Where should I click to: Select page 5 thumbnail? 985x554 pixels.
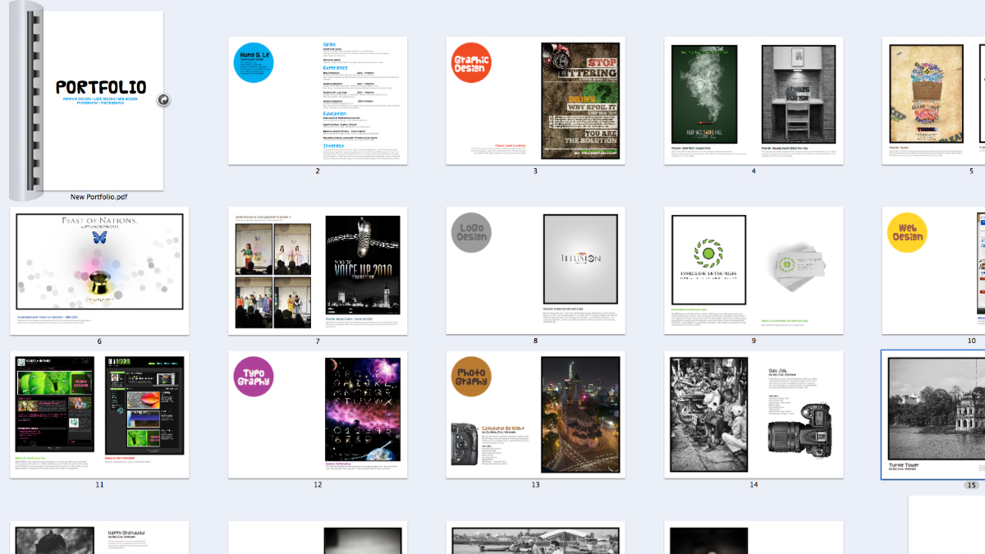pyautogui.click(x=934, y=101)
